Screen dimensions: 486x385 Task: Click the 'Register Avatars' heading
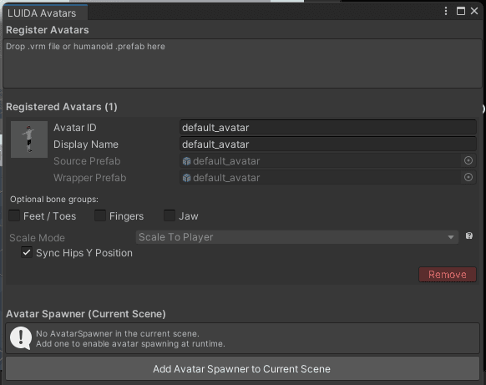(x=48, y=30)
